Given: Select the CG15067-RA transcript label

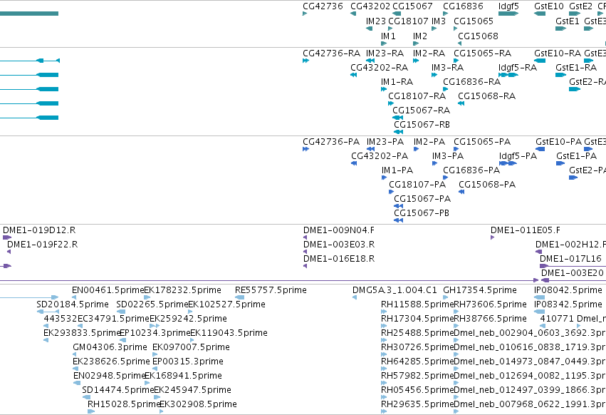Looking at the screenshot, I should click(x=422, y=111).
